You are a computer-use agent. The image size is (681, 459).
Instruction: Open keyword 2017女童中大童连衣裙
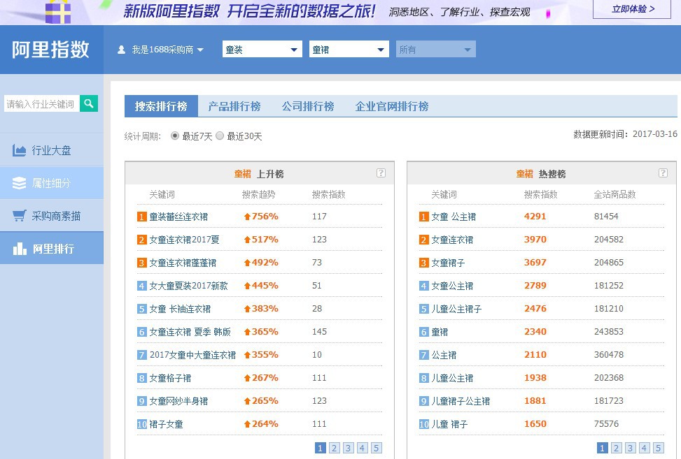[x=193, y=355]
